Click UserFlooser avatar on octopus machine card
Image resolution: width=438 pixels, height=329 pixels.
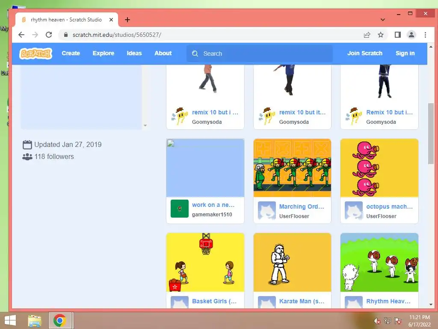click(x=354, y=210)
